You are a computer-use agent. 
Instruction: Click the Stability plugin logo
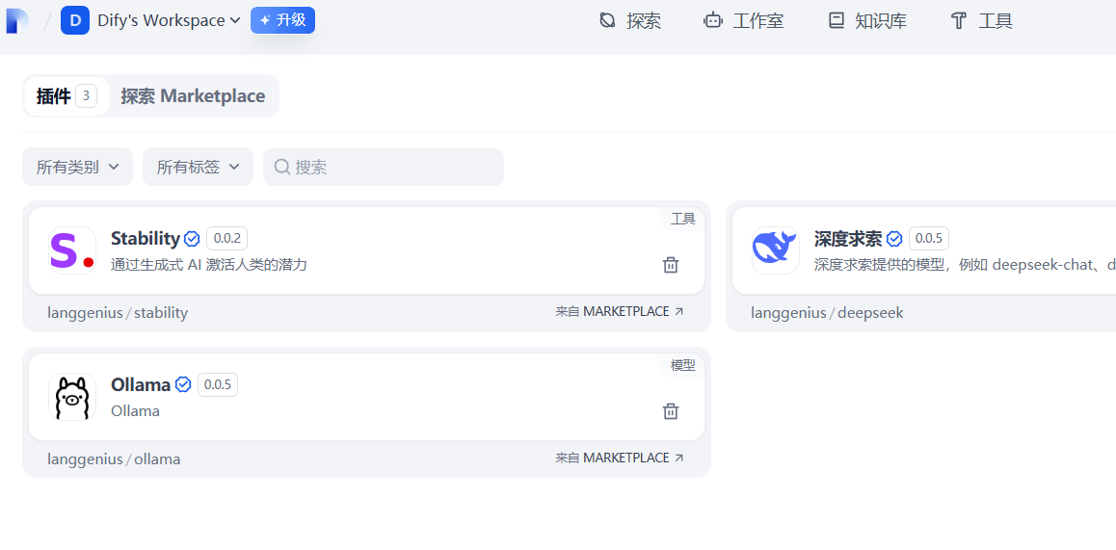pos(72,250)
